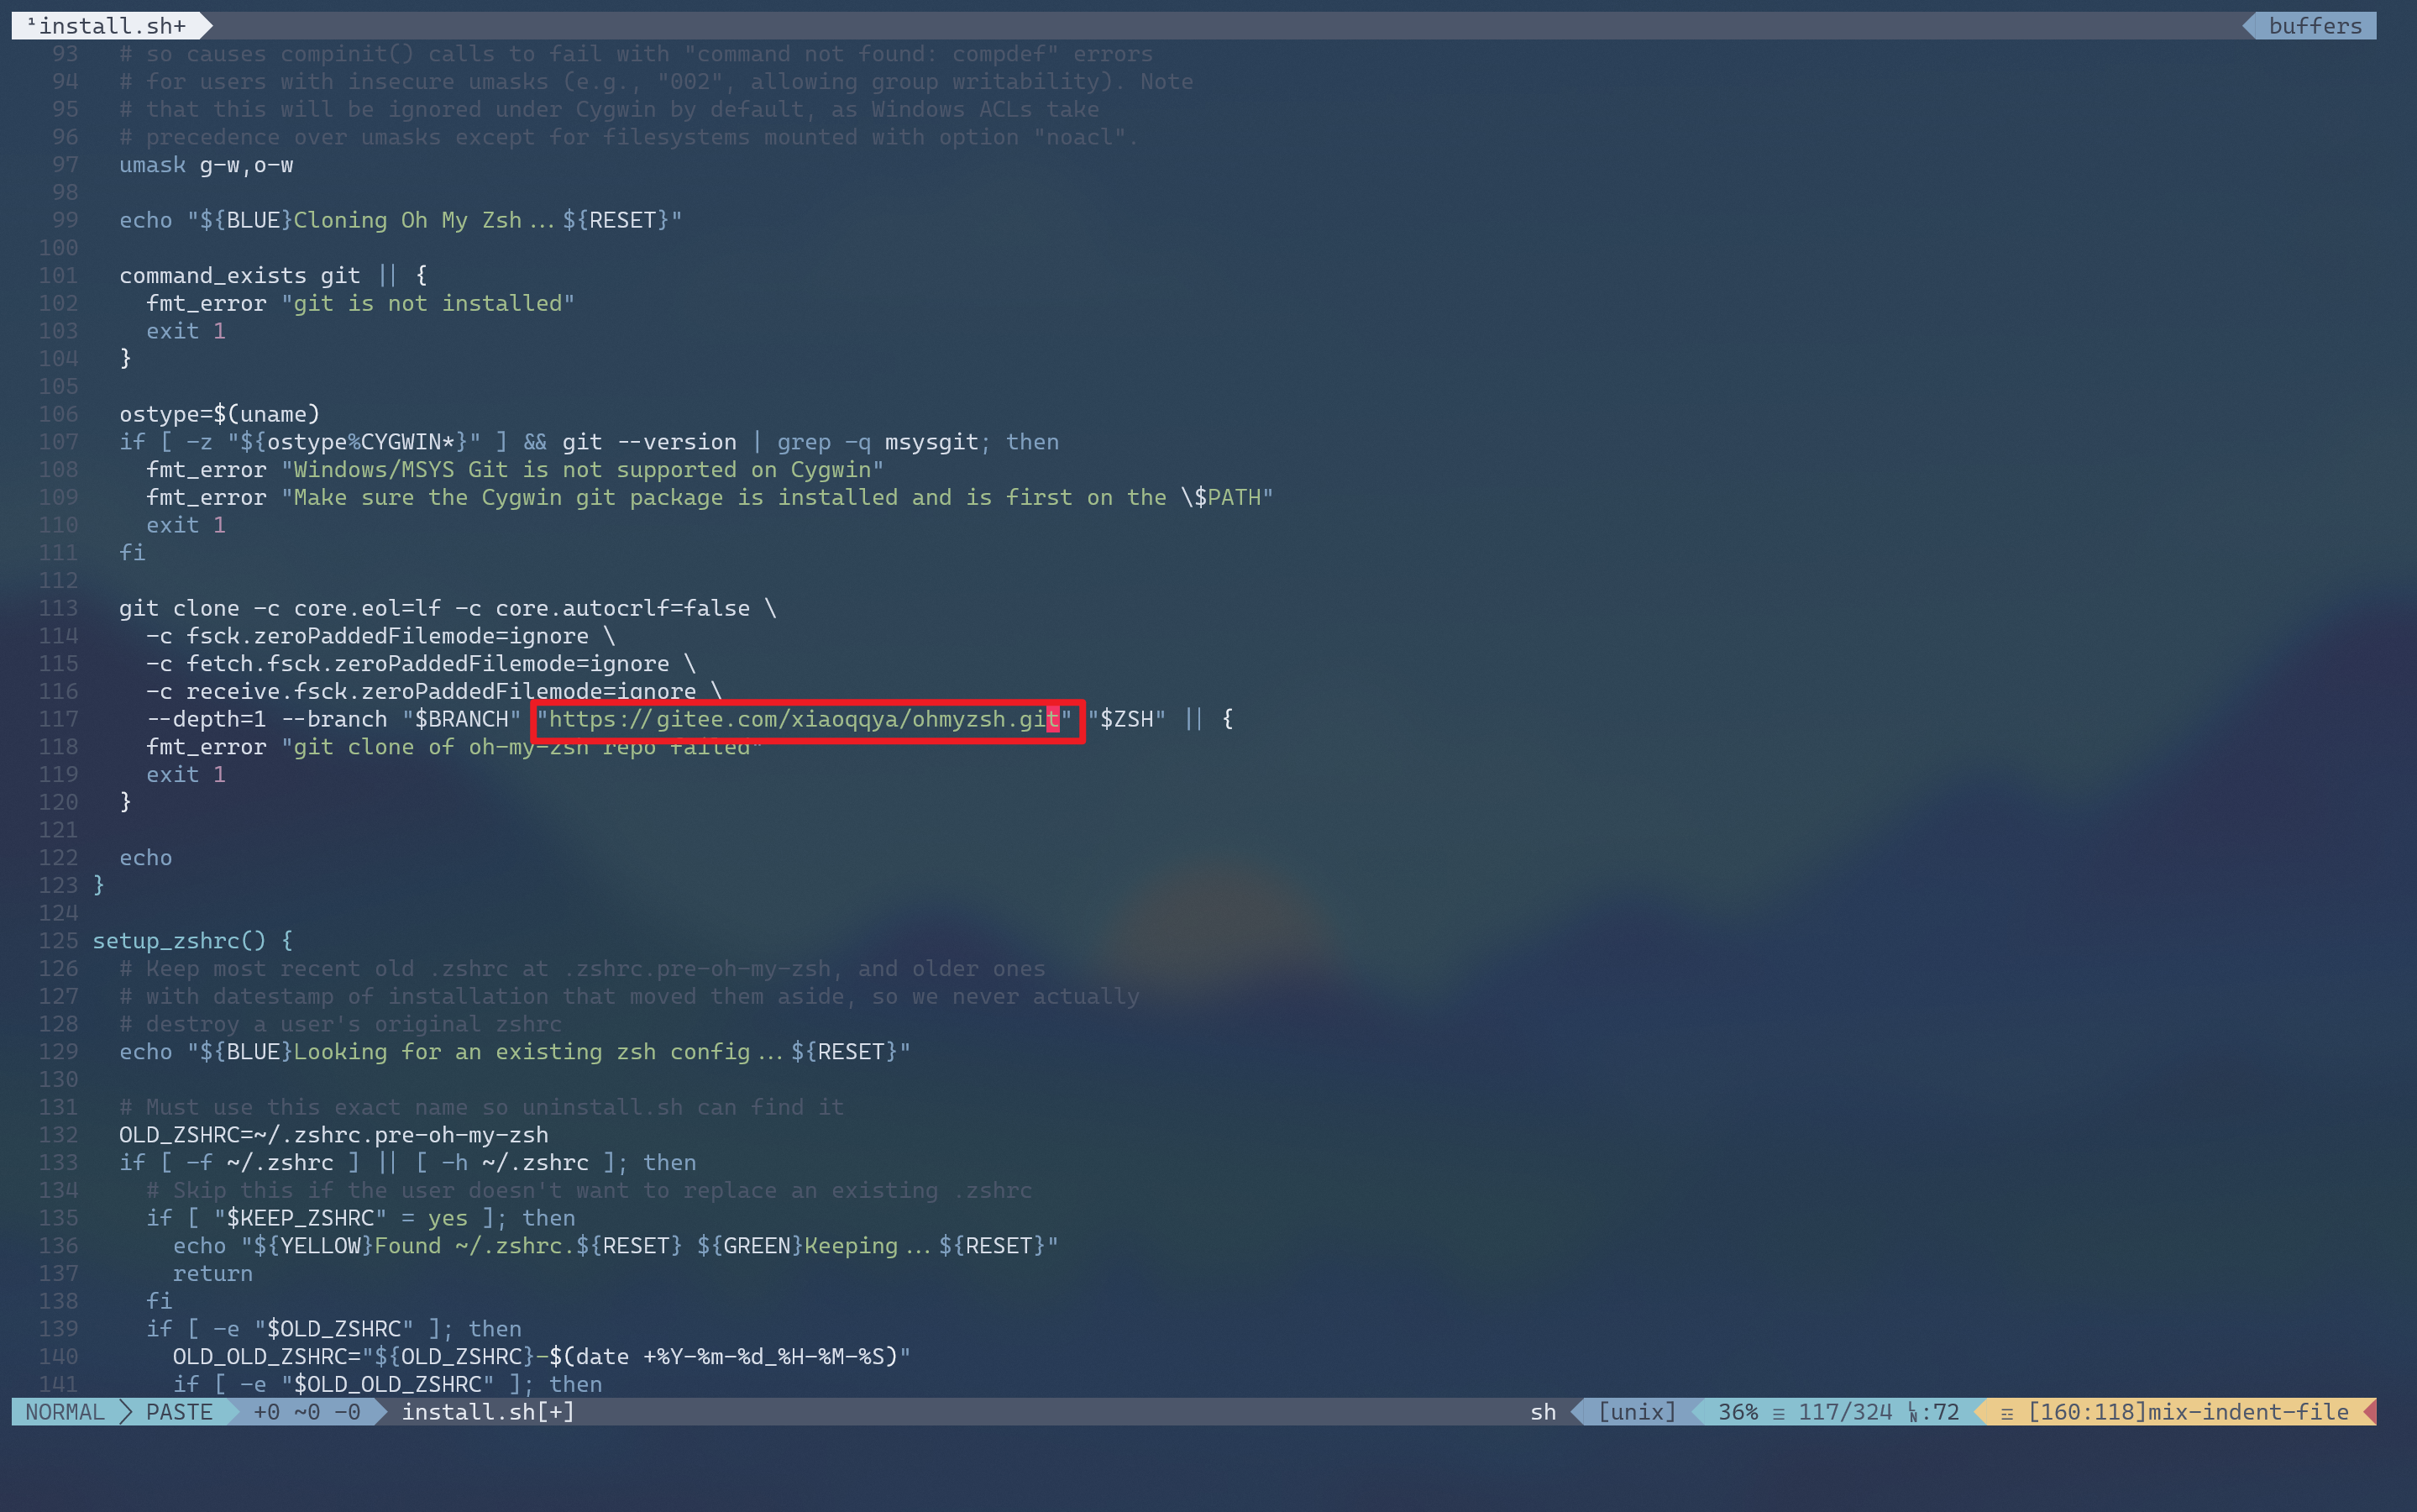
Task: Click the 'echo' on line 122
Action: 146,858
